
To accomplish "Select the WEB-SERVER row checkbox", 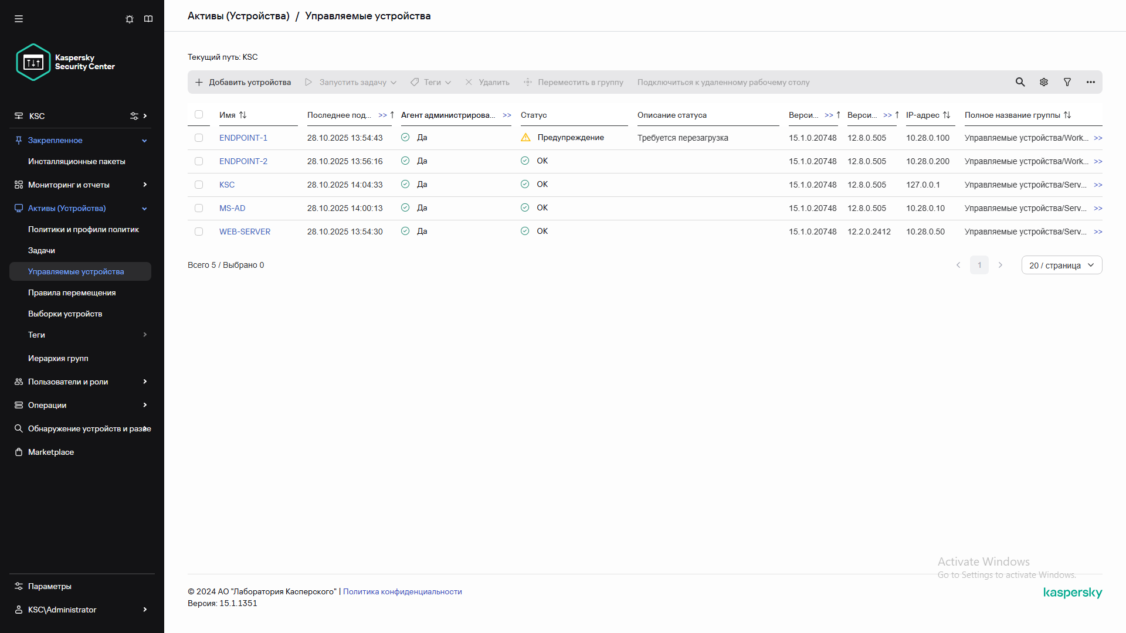I will (x=199, y=232).
